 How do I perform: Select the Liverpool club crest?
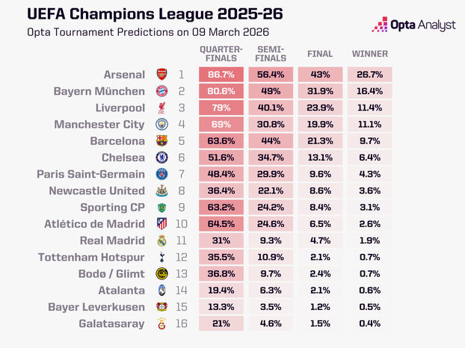(x=162, y=108)
